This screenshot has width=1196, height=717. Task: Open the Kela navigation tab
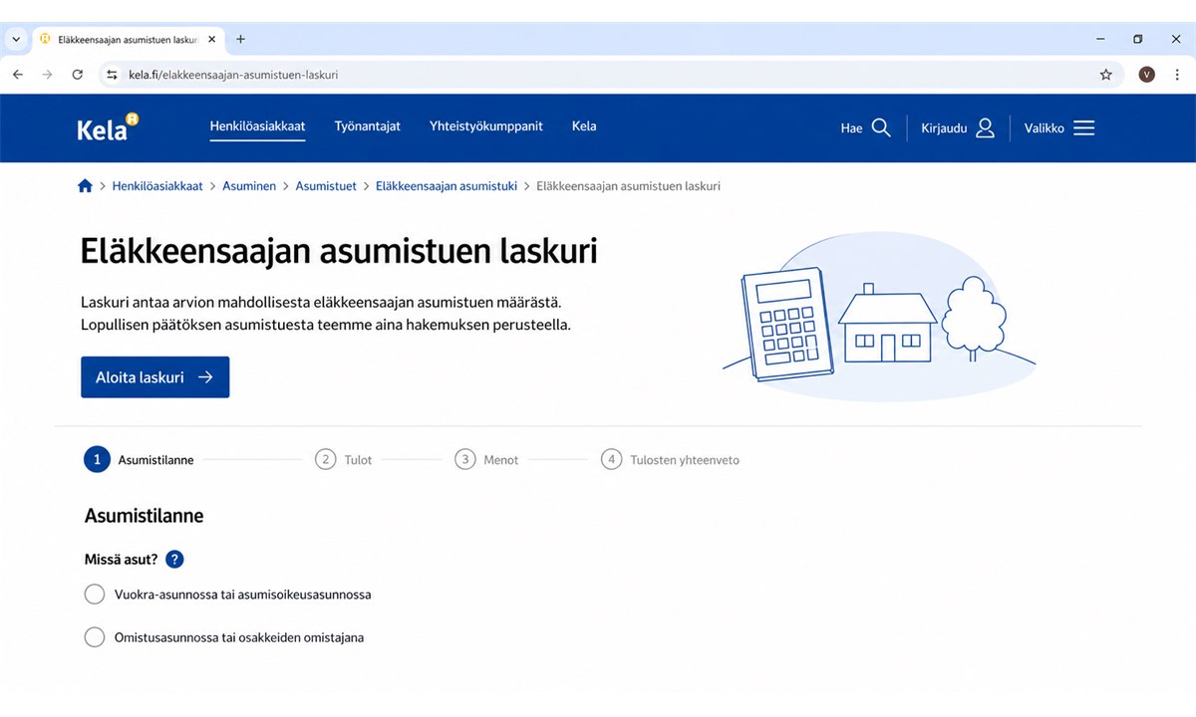(584, 126)
